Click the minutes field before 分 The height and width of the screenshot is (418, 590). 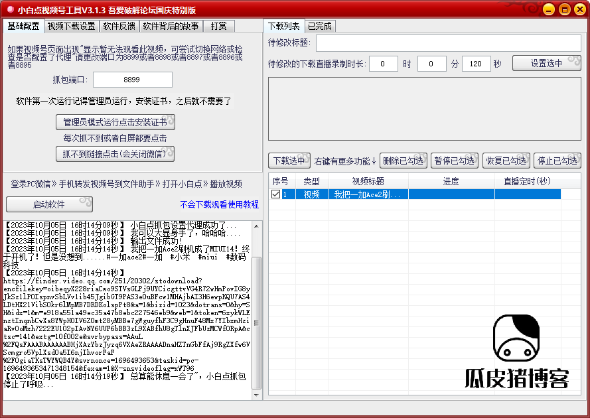432,64
